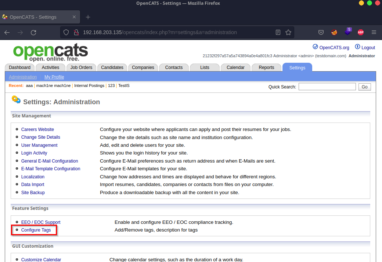Reload the current page
382x262 pixels.
coord(33,32)
